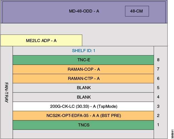Select the SHELF ID: 1 header
The width and height of the screenshot is (174, 139).
pos(83,51)
